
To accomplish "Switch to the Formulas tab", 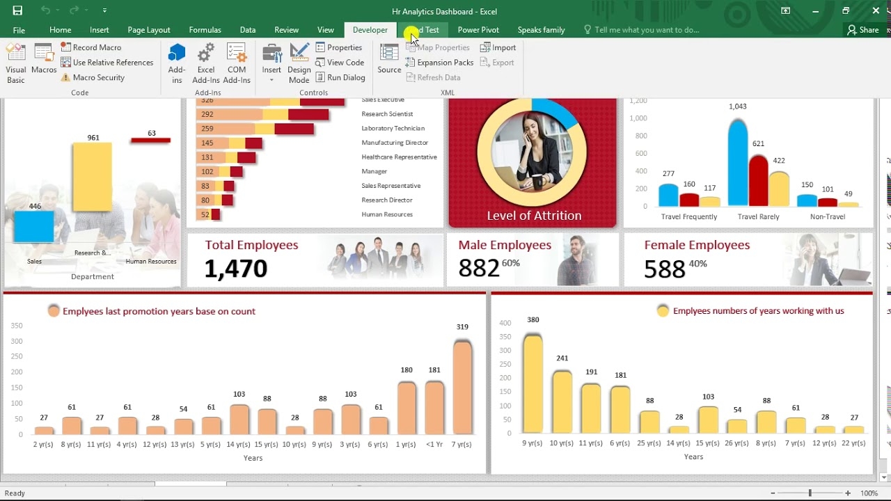I will [x=205, y=30].
